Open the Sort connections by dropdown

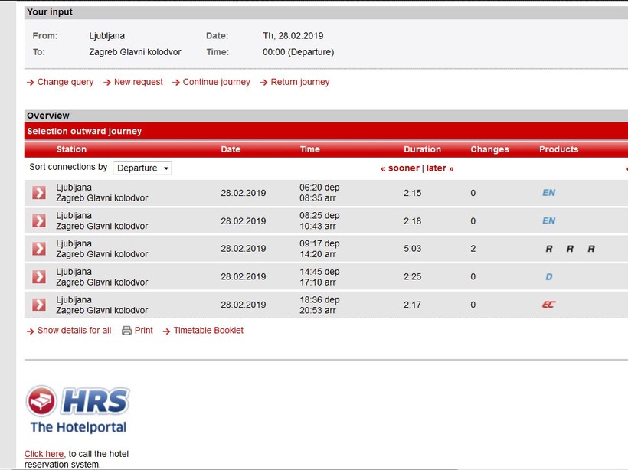142,168
